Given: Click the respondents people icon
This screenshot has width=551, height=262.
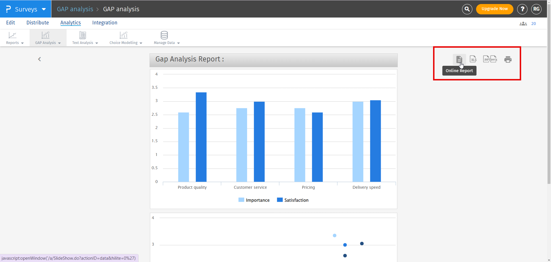Looking at the screenshot, I should click(523, 24).
